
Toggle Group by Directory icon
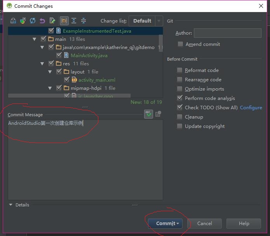(64, 21)
